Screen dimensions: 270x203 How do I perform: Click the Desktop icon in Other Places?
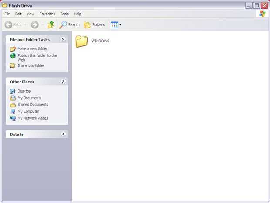(13, 91)
